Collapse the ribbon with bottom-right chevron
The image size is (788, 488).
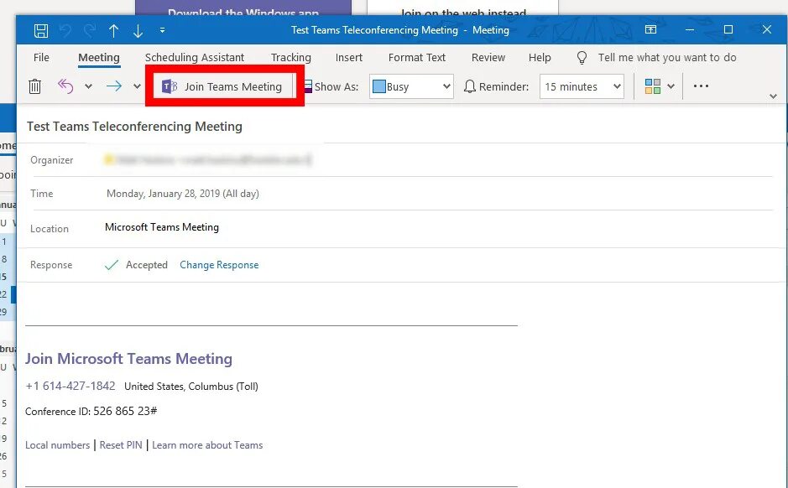coord(773,95)
